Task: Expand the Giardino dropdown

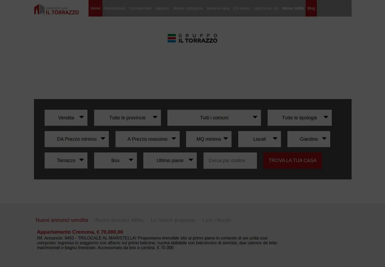Action: (309, 139)
